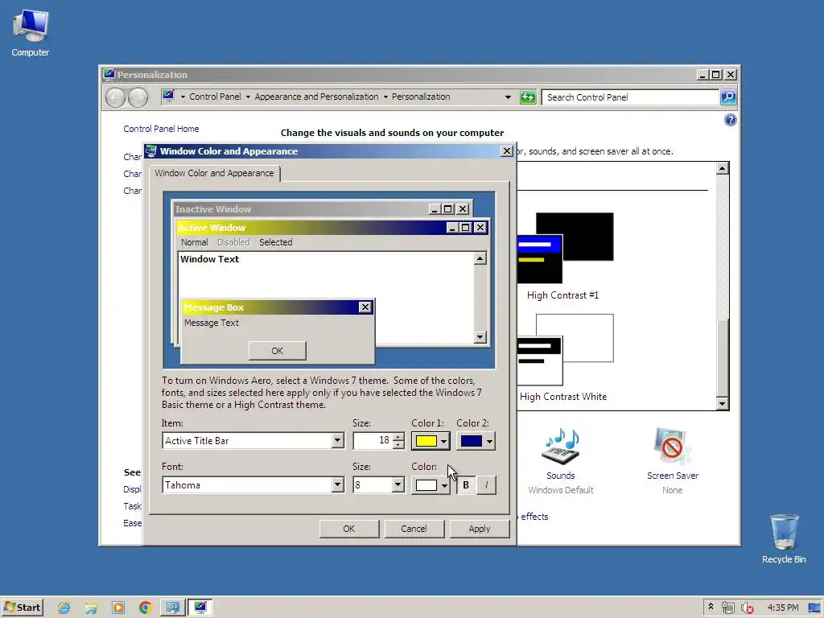
Task: Open the Color 1 yellow picker dropdown
Action: pos(431,441)
